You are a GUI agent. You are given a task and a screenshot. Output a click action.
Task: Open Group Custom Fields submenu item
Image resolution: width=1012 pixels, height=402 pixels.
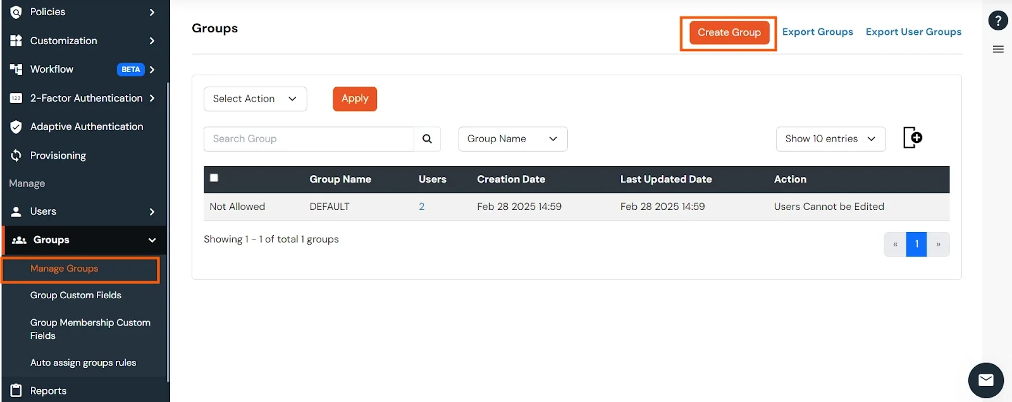pos(76,295)
